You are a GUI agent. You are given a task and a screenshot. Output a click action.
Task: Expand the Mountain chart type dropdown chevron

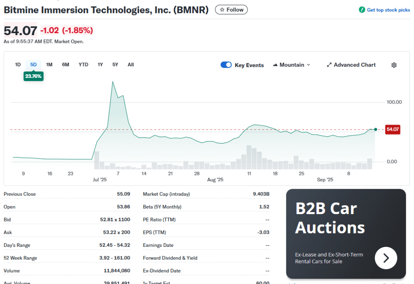(308, 65)
